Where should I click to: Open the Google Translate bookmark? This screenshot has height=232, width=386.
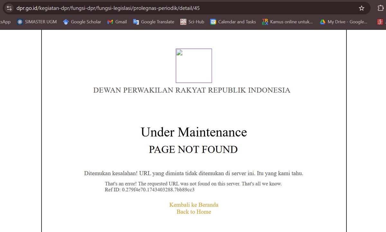153,22
